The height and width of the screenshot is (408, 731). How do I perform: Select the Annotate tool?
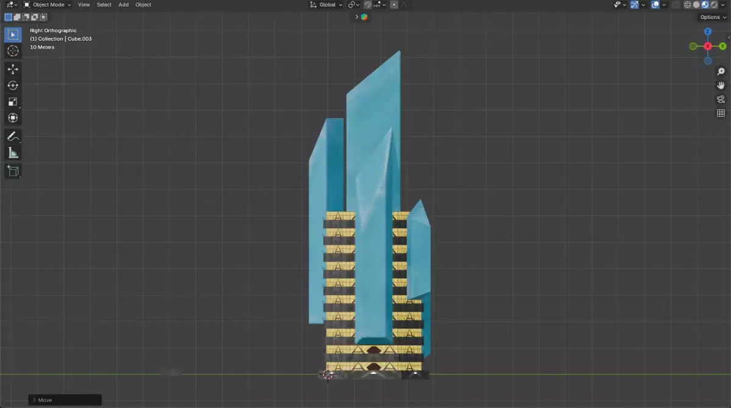[x=13, y=136]
